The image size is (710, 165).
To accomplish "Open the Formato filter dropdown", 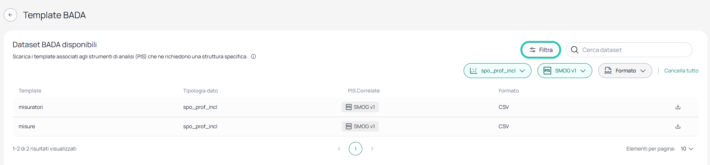I will (625, 71).
